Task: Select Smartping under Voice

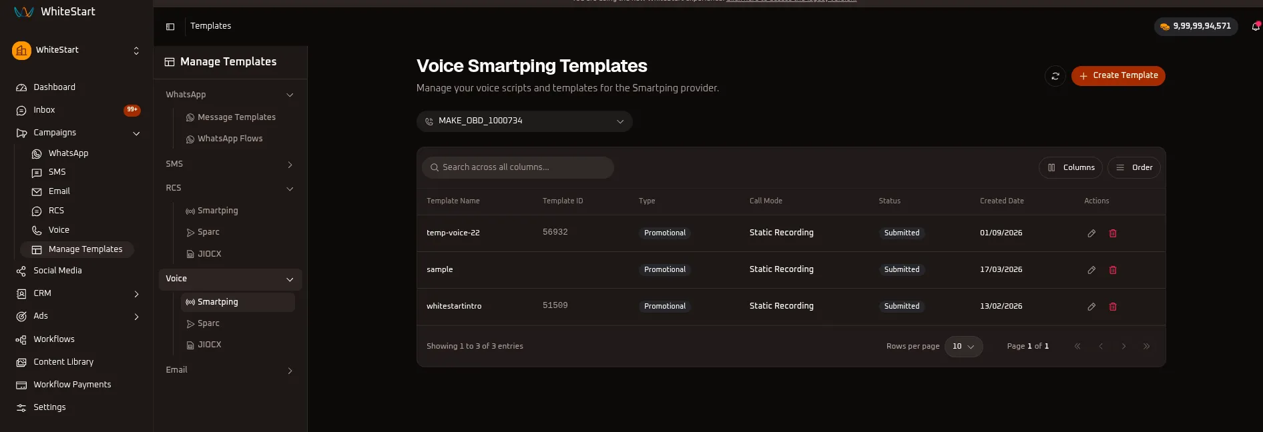Action: pyautogui.click(x=238, y=302)
